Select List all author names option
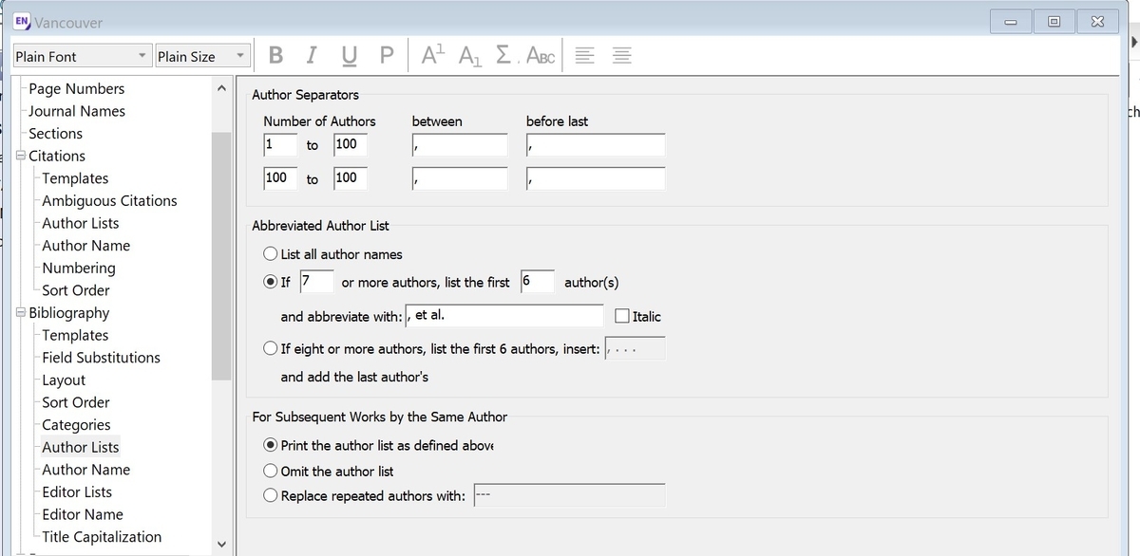Viewport: 1140px width, 556px height. point(271,254)
